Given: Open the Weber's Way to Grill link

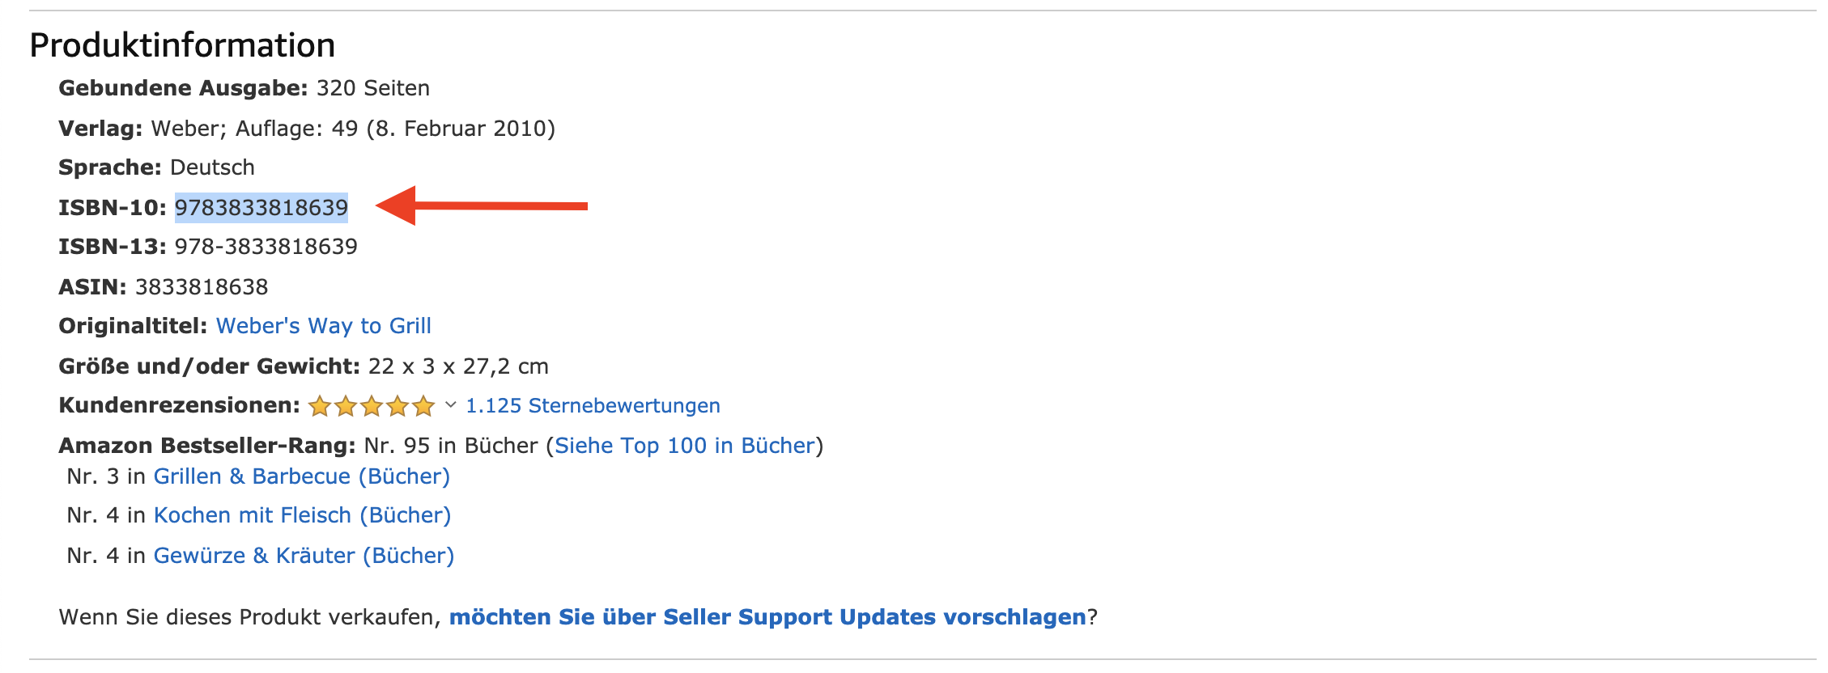Looking at the screenshot, I should point(324,326).
